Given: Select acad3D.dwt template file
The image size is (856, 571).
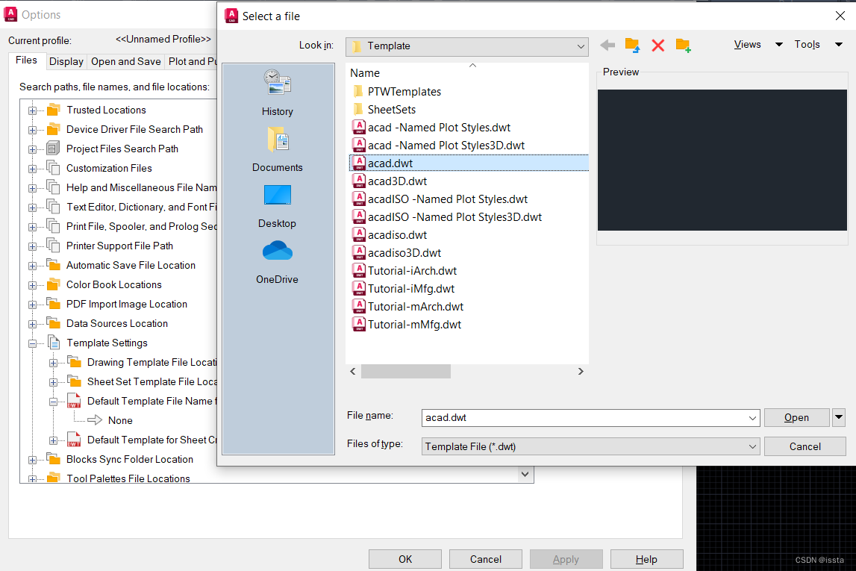Looking at the screenshot, I should [x=397, y=181].
